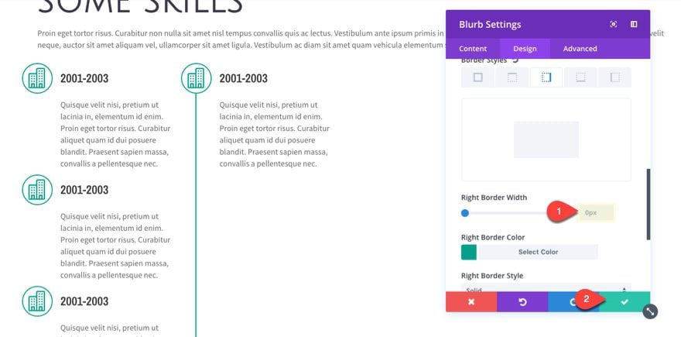This screenshot has height=337, width=681.
Task: Click the snap-to-sidebar icon in Blurb Settings header
Action: point(634,24)
